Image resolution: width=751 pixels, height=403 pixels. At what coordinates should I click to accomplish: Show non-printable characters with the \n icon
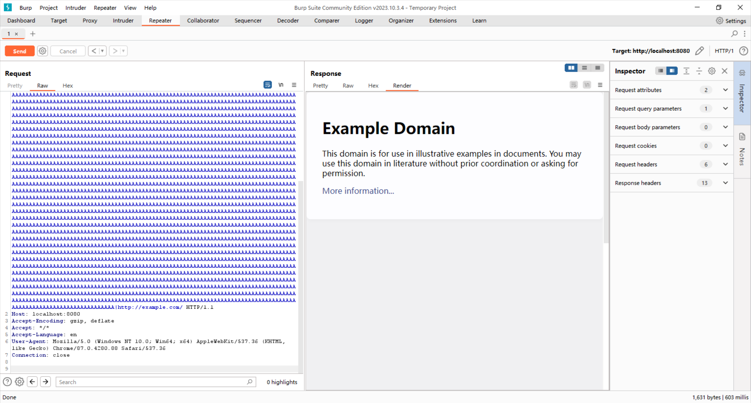[x=281, y=85]
